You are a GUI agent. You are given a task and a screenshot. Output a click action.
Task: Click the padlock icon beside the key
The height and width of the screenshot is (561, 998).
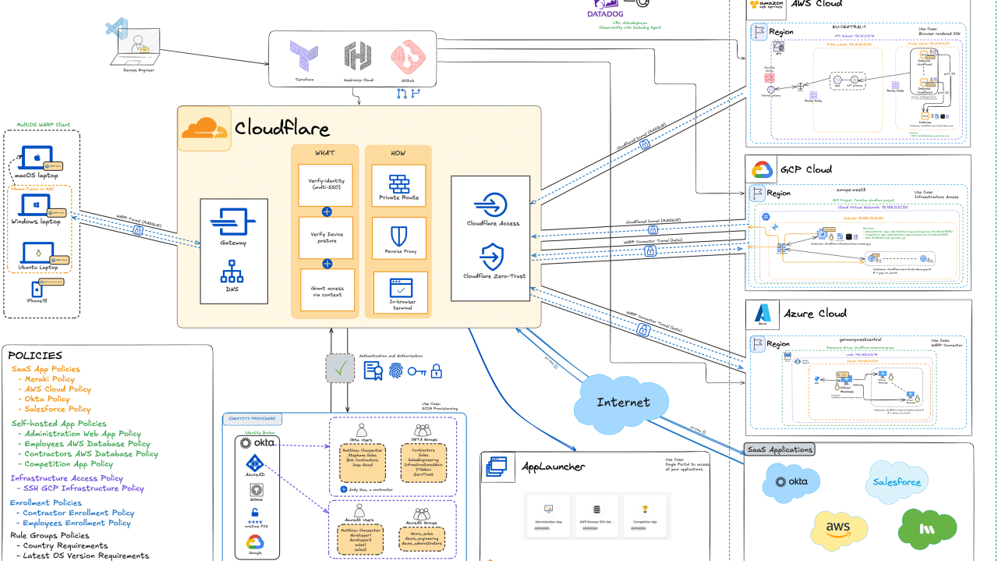(437, 371)
